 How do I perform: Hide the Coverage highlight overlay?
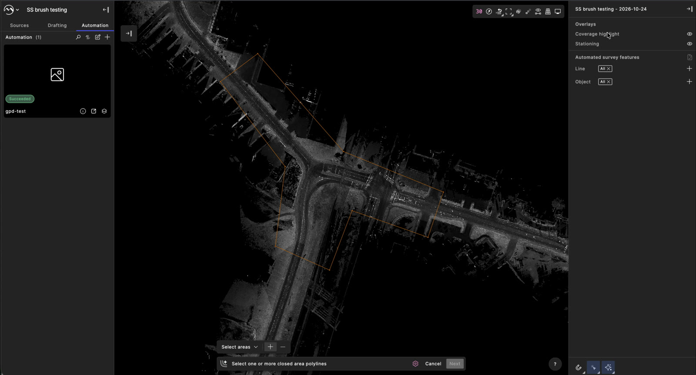[x=689, y=34]
